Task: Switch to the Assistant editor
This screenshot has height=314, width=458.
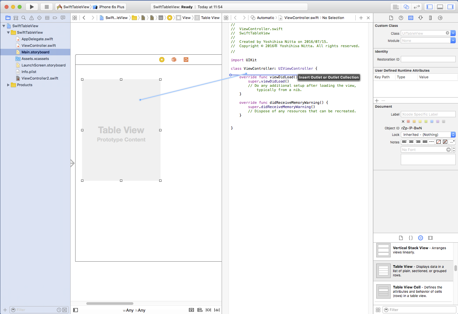Action: (406, 7)
